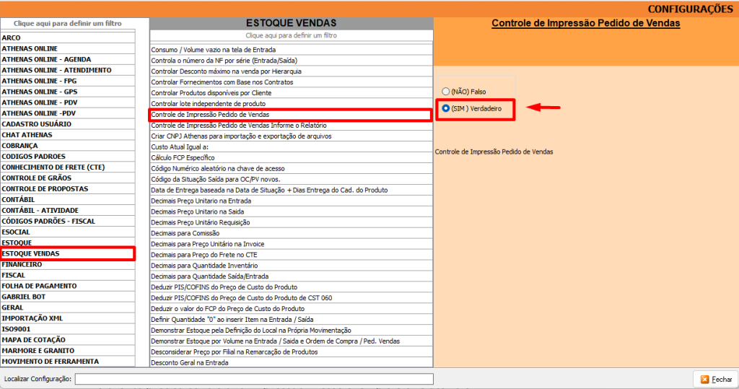Image resolution: width=739 pixels, height=389 pixels.
Task: Select Cálculo FCP Específico setting
Action: point(292,158)
